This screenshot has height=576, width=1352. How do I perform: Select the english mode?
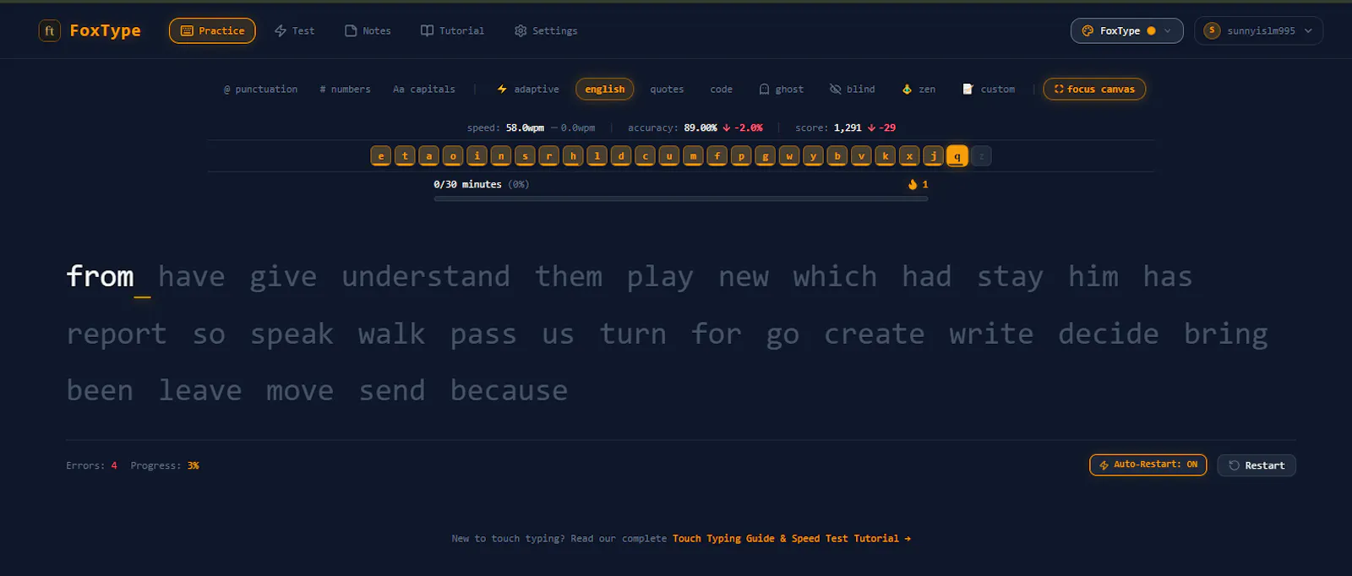[x=604, y=89]
